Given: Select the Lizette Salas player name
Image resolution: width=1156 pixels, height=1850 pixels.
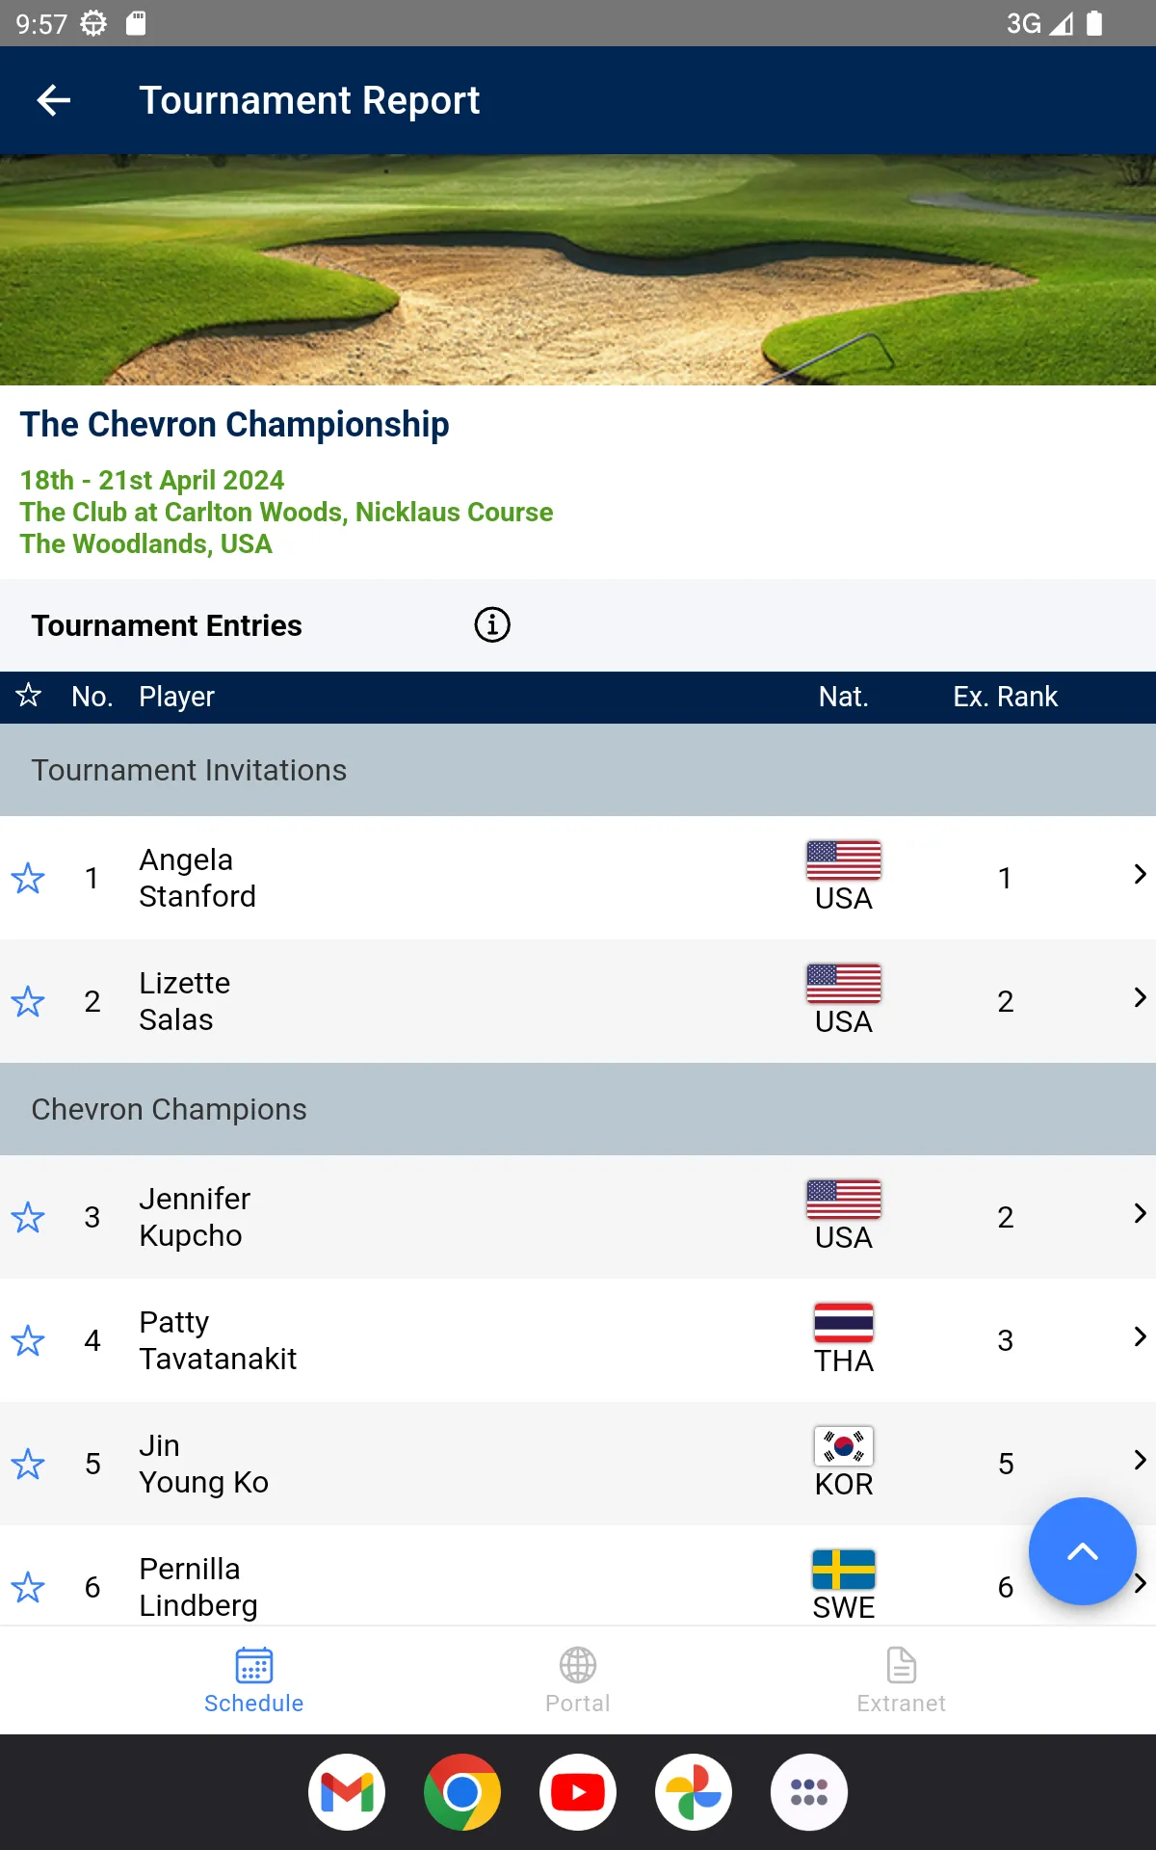Looking at the screenshot, I should click(x=185, y=1001).
